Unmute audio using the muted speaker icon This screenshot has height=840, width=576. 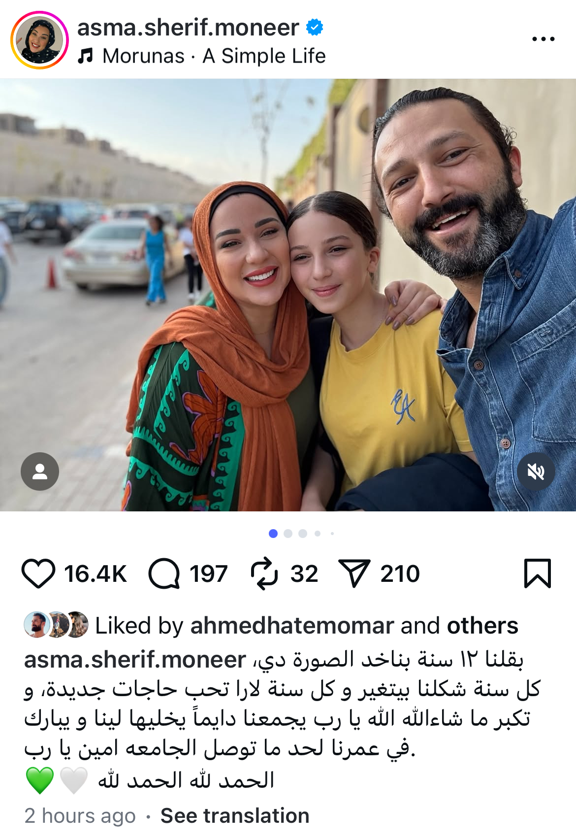pos(536,471)
